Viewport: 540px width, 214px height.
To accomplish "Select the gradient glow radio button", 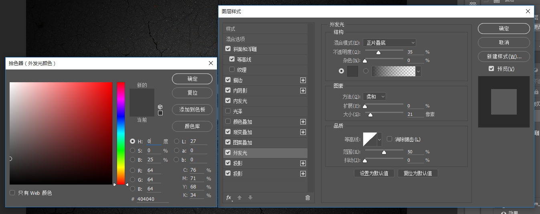I will [x=366, y=71].
